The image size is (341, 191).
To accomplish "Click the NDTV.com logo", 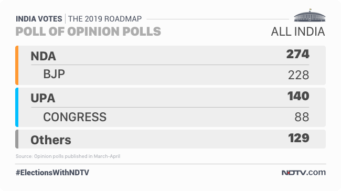I will 304,172.
